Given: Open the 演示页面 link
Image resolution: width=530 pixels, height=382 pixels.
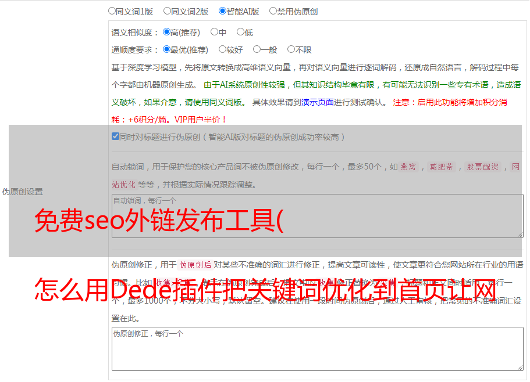Looking at the screenshot, I should point(318,102).
